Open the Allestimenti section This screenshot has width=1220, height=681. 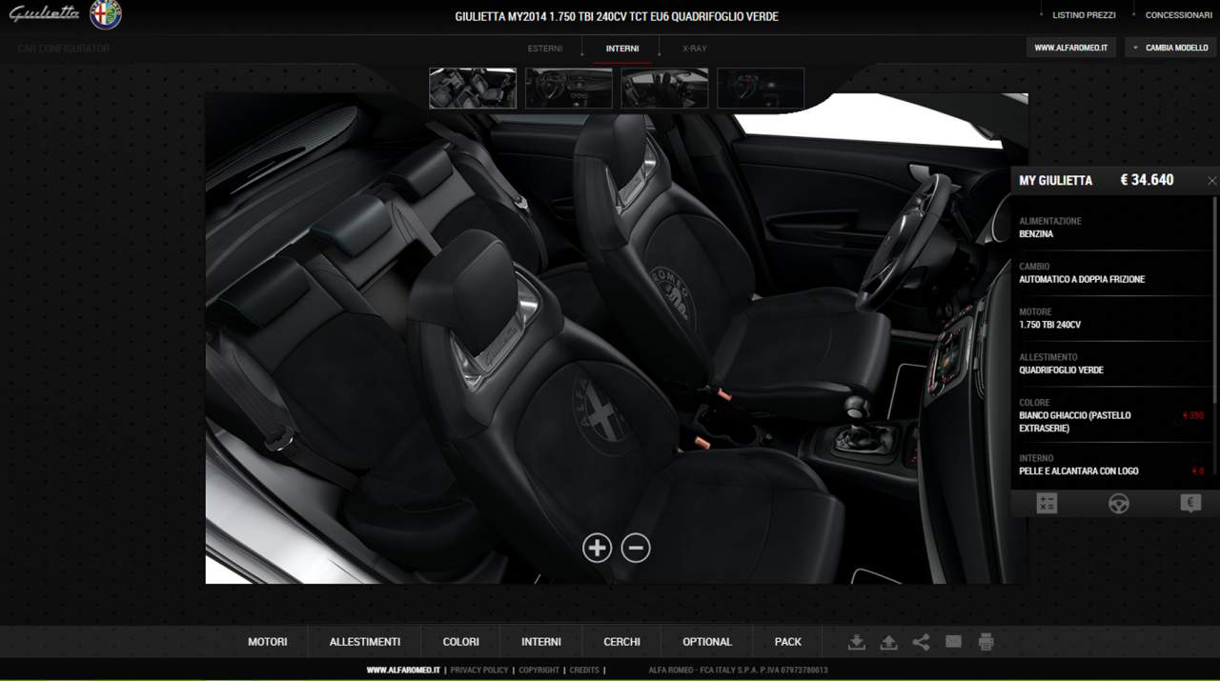pos(365,642)
